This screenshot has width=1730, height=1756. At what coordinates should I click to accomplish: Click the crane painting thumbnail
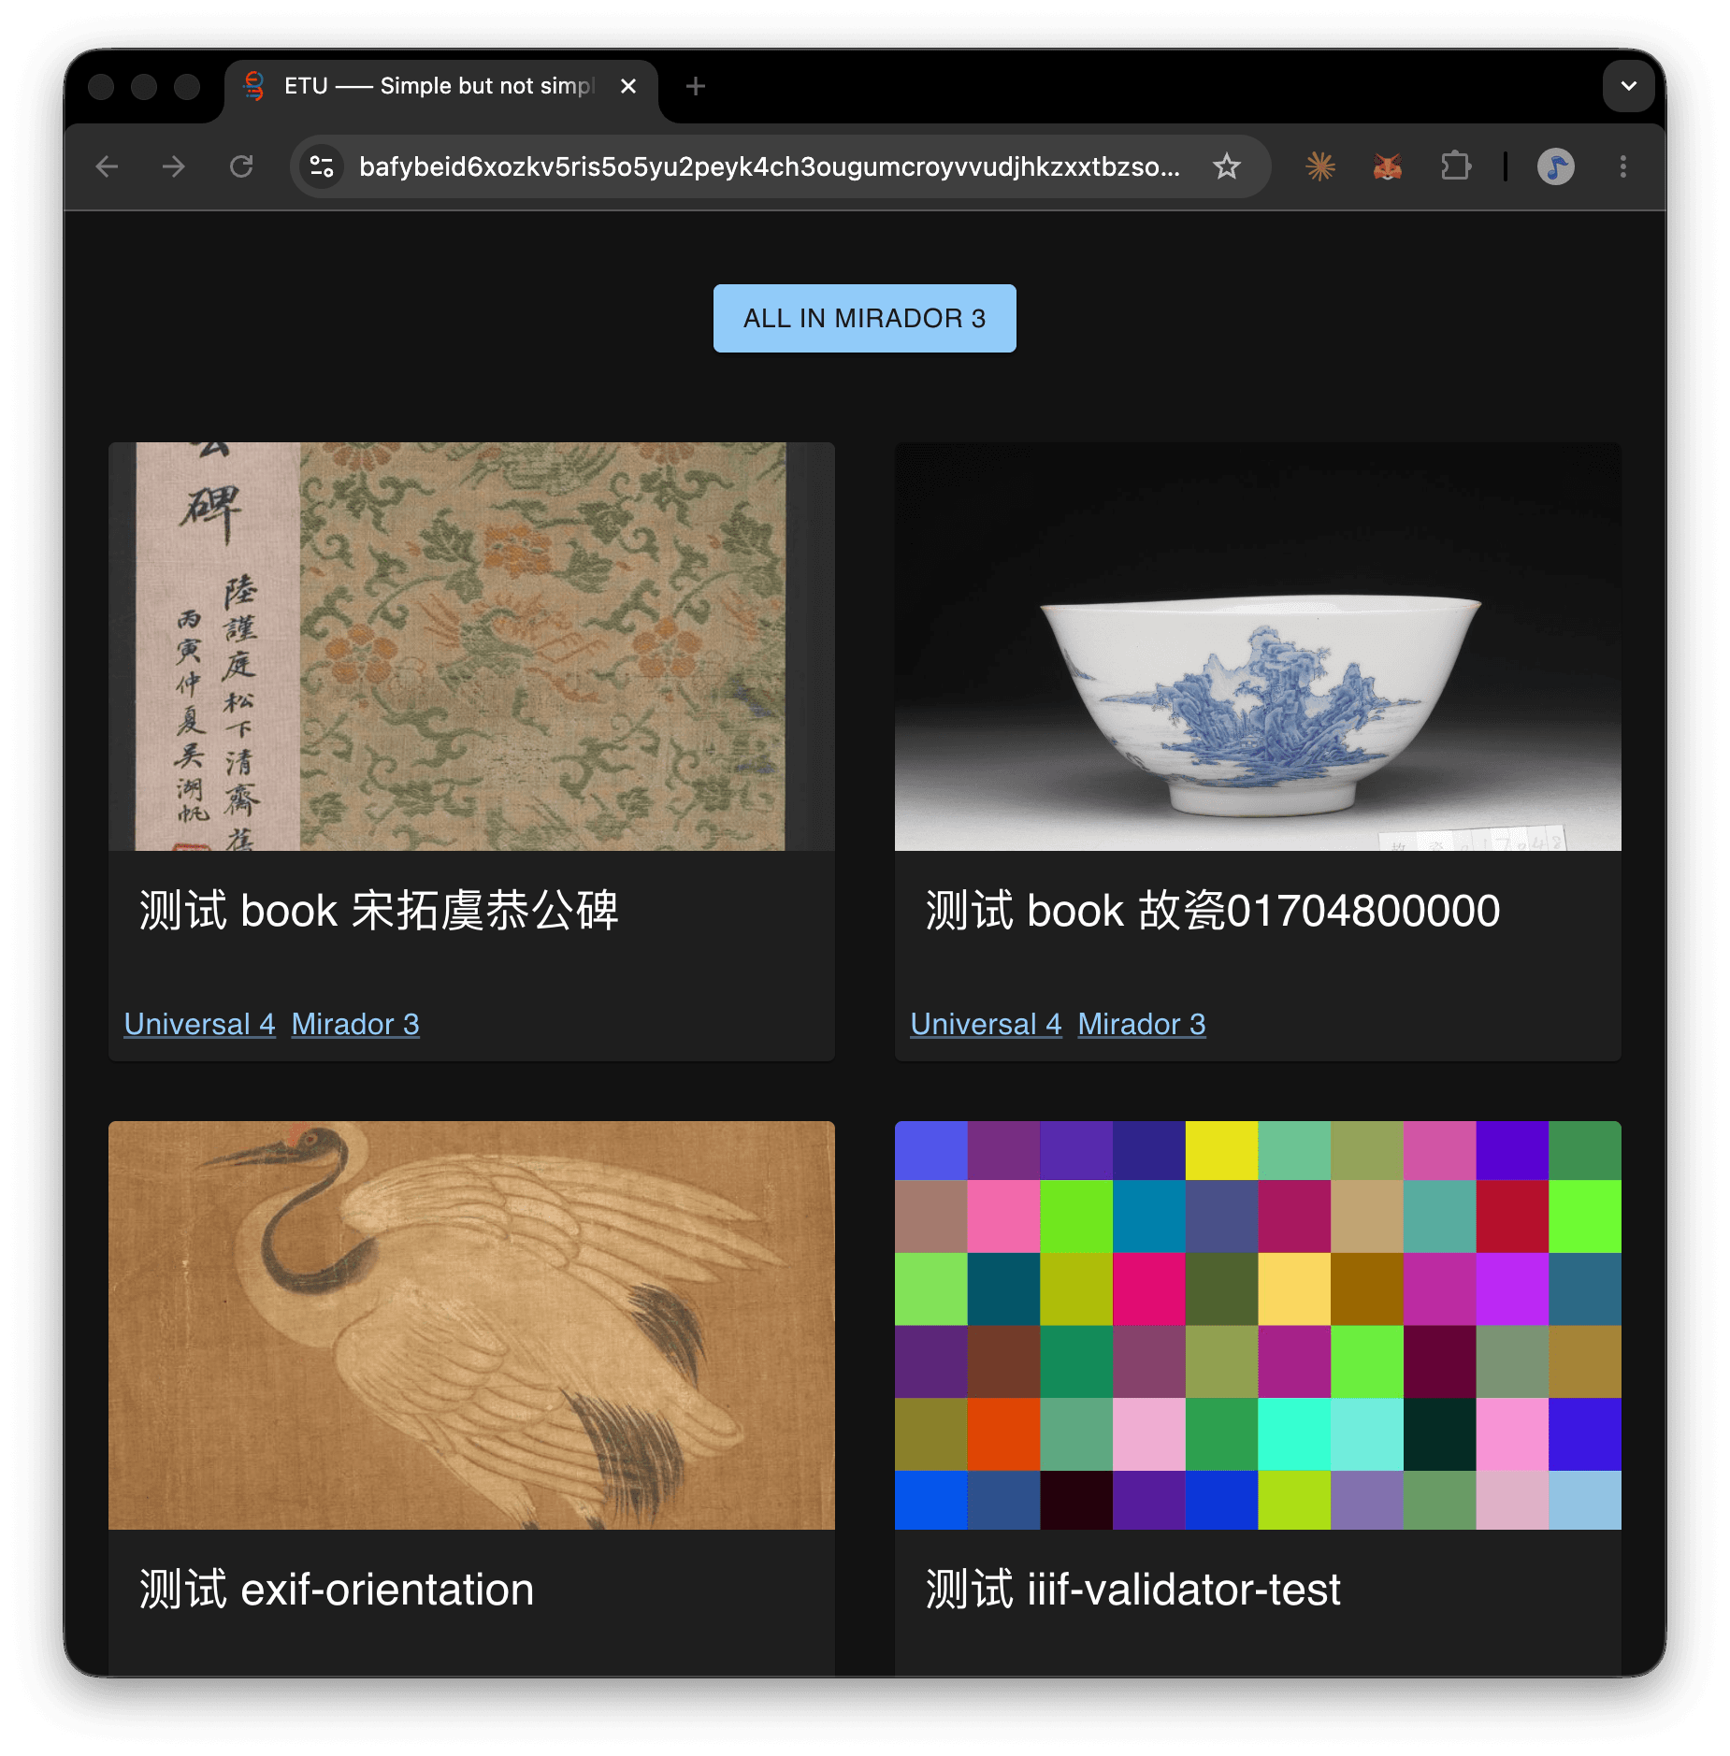(x=471, y=1325)
